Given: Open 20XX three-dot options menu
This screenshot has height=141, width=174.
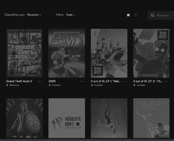Looking at the screenshot, I should click(x=82, y=81).
